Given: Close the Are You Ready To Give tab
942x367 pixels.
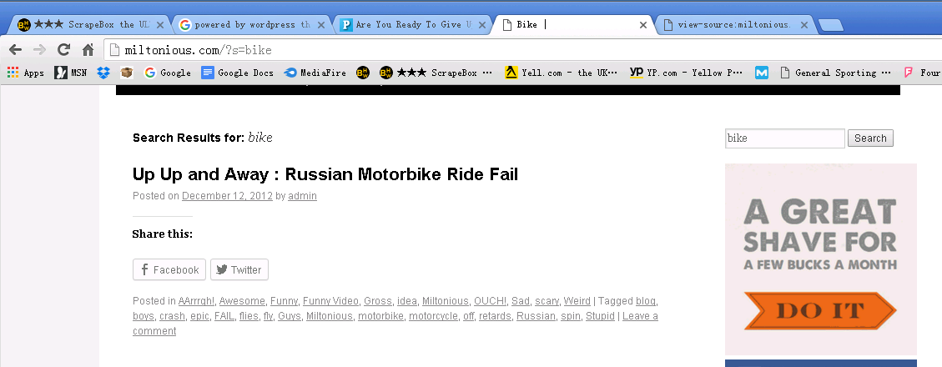Looking at the screenshot, I should 481,25.
